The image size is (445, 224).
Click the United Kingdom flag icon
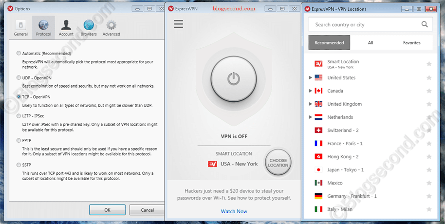click(x=318, y=104)
